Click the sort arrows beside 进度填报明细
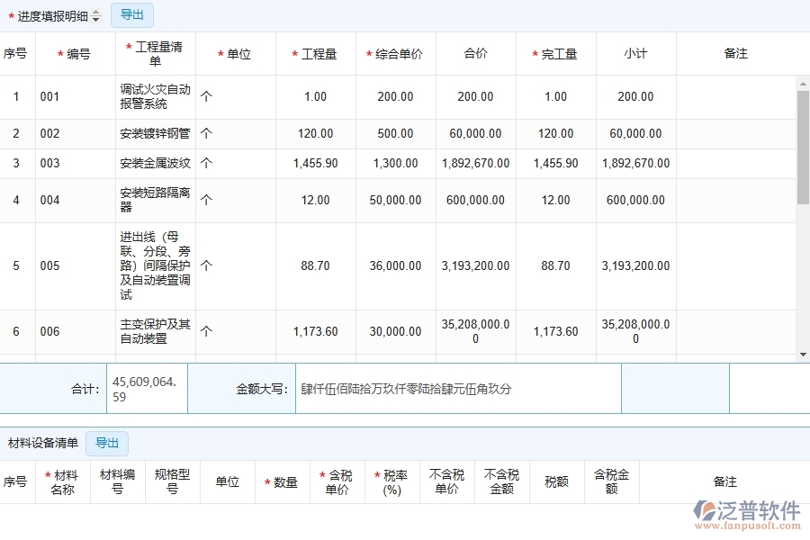Viewport: 810px width, 540px height. pos(96,16)
